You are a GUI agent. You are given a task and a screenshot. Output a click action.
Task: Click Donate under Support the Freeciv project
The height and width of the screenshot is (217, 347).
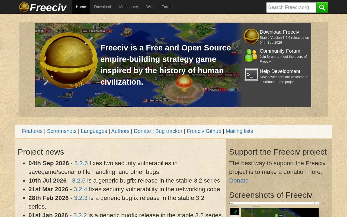pos(239,181)
